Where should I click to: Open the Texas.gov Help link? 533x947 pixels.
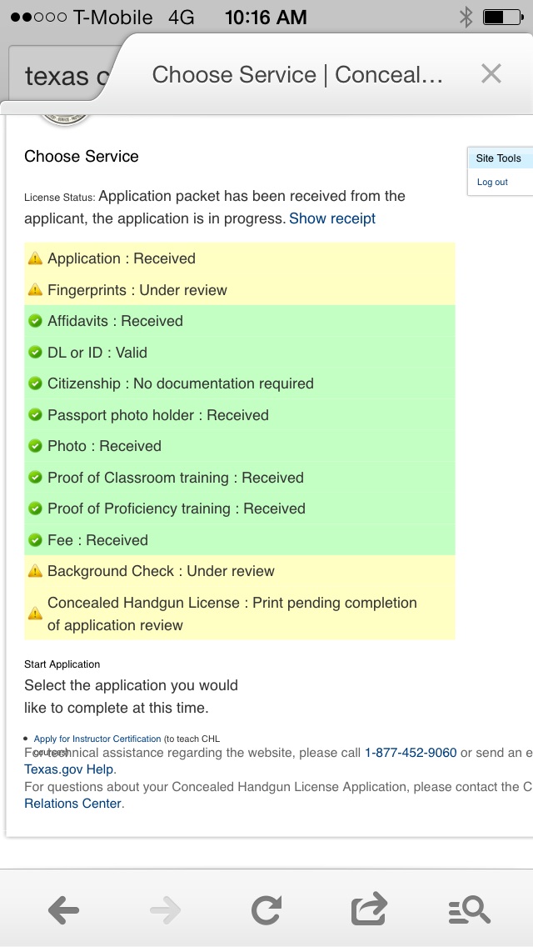[69, 769]
